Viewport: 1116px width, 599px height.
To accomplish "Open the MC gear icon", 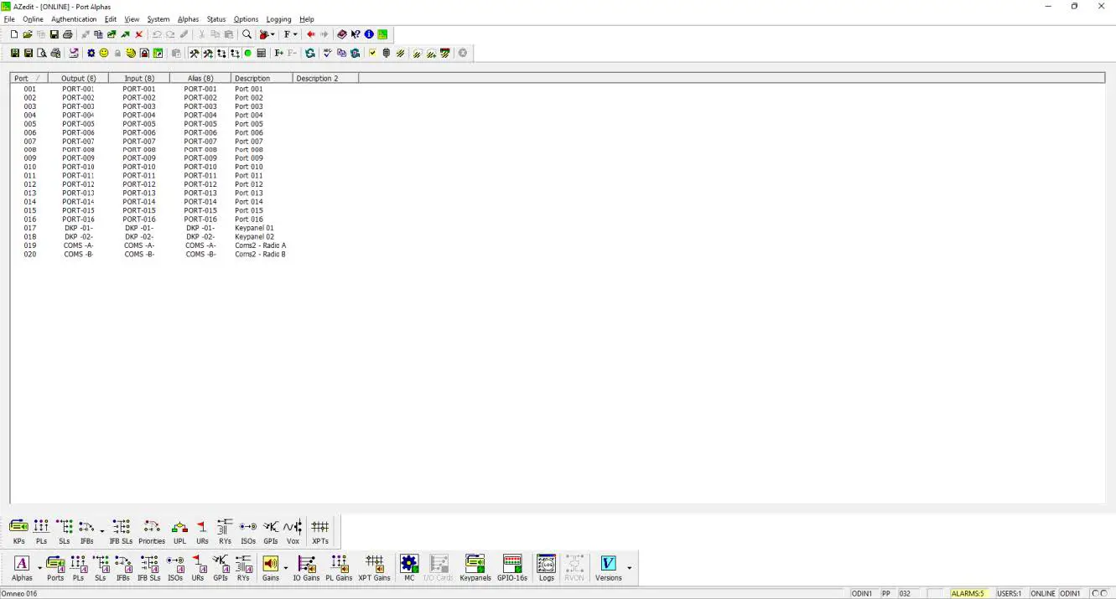I will [409, 568].
